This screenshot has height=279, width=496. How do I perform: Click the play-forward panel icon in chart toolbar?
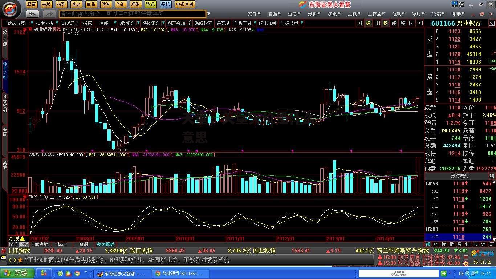(x=420, y=23)
